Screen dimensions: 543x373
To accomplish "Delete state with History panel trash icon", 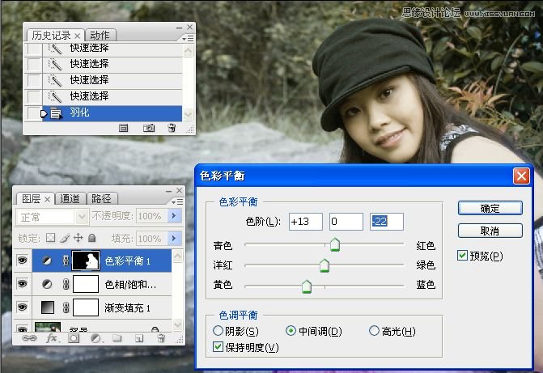I will pos(172,128).
